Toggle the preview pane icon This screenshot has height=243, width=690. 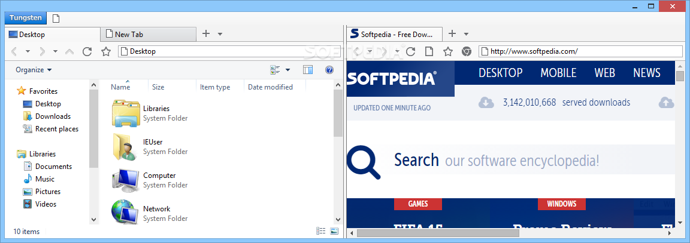tap(308, 70)
